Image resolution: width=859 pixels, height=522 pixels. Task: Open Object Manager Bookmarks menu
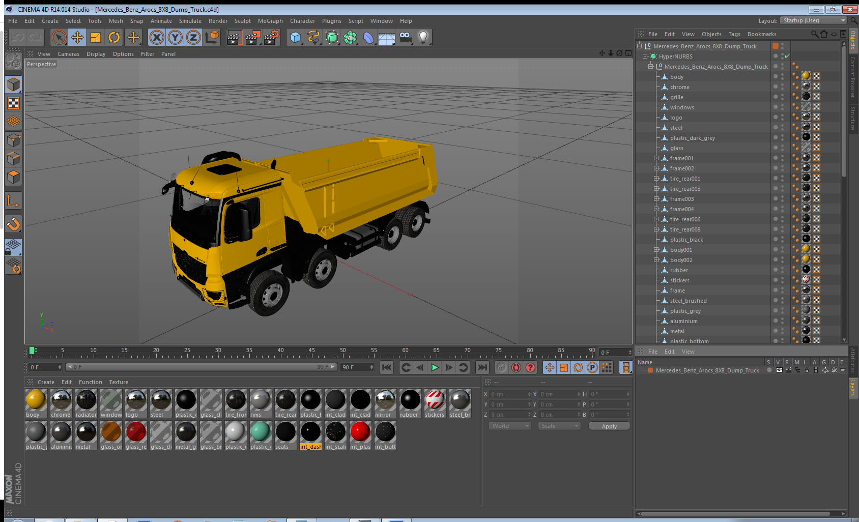point(762,34)
